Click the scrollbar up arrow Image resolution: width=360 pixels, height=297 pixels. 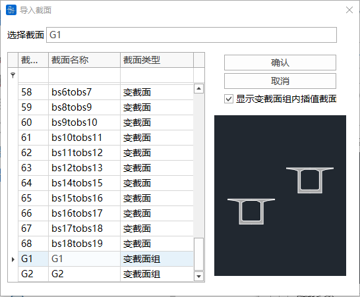(199, 88)
